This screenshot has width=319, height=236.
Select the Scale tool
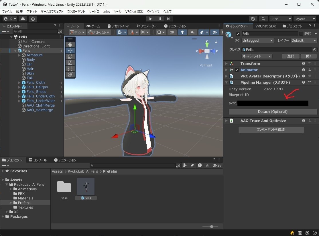pos(70,63)
